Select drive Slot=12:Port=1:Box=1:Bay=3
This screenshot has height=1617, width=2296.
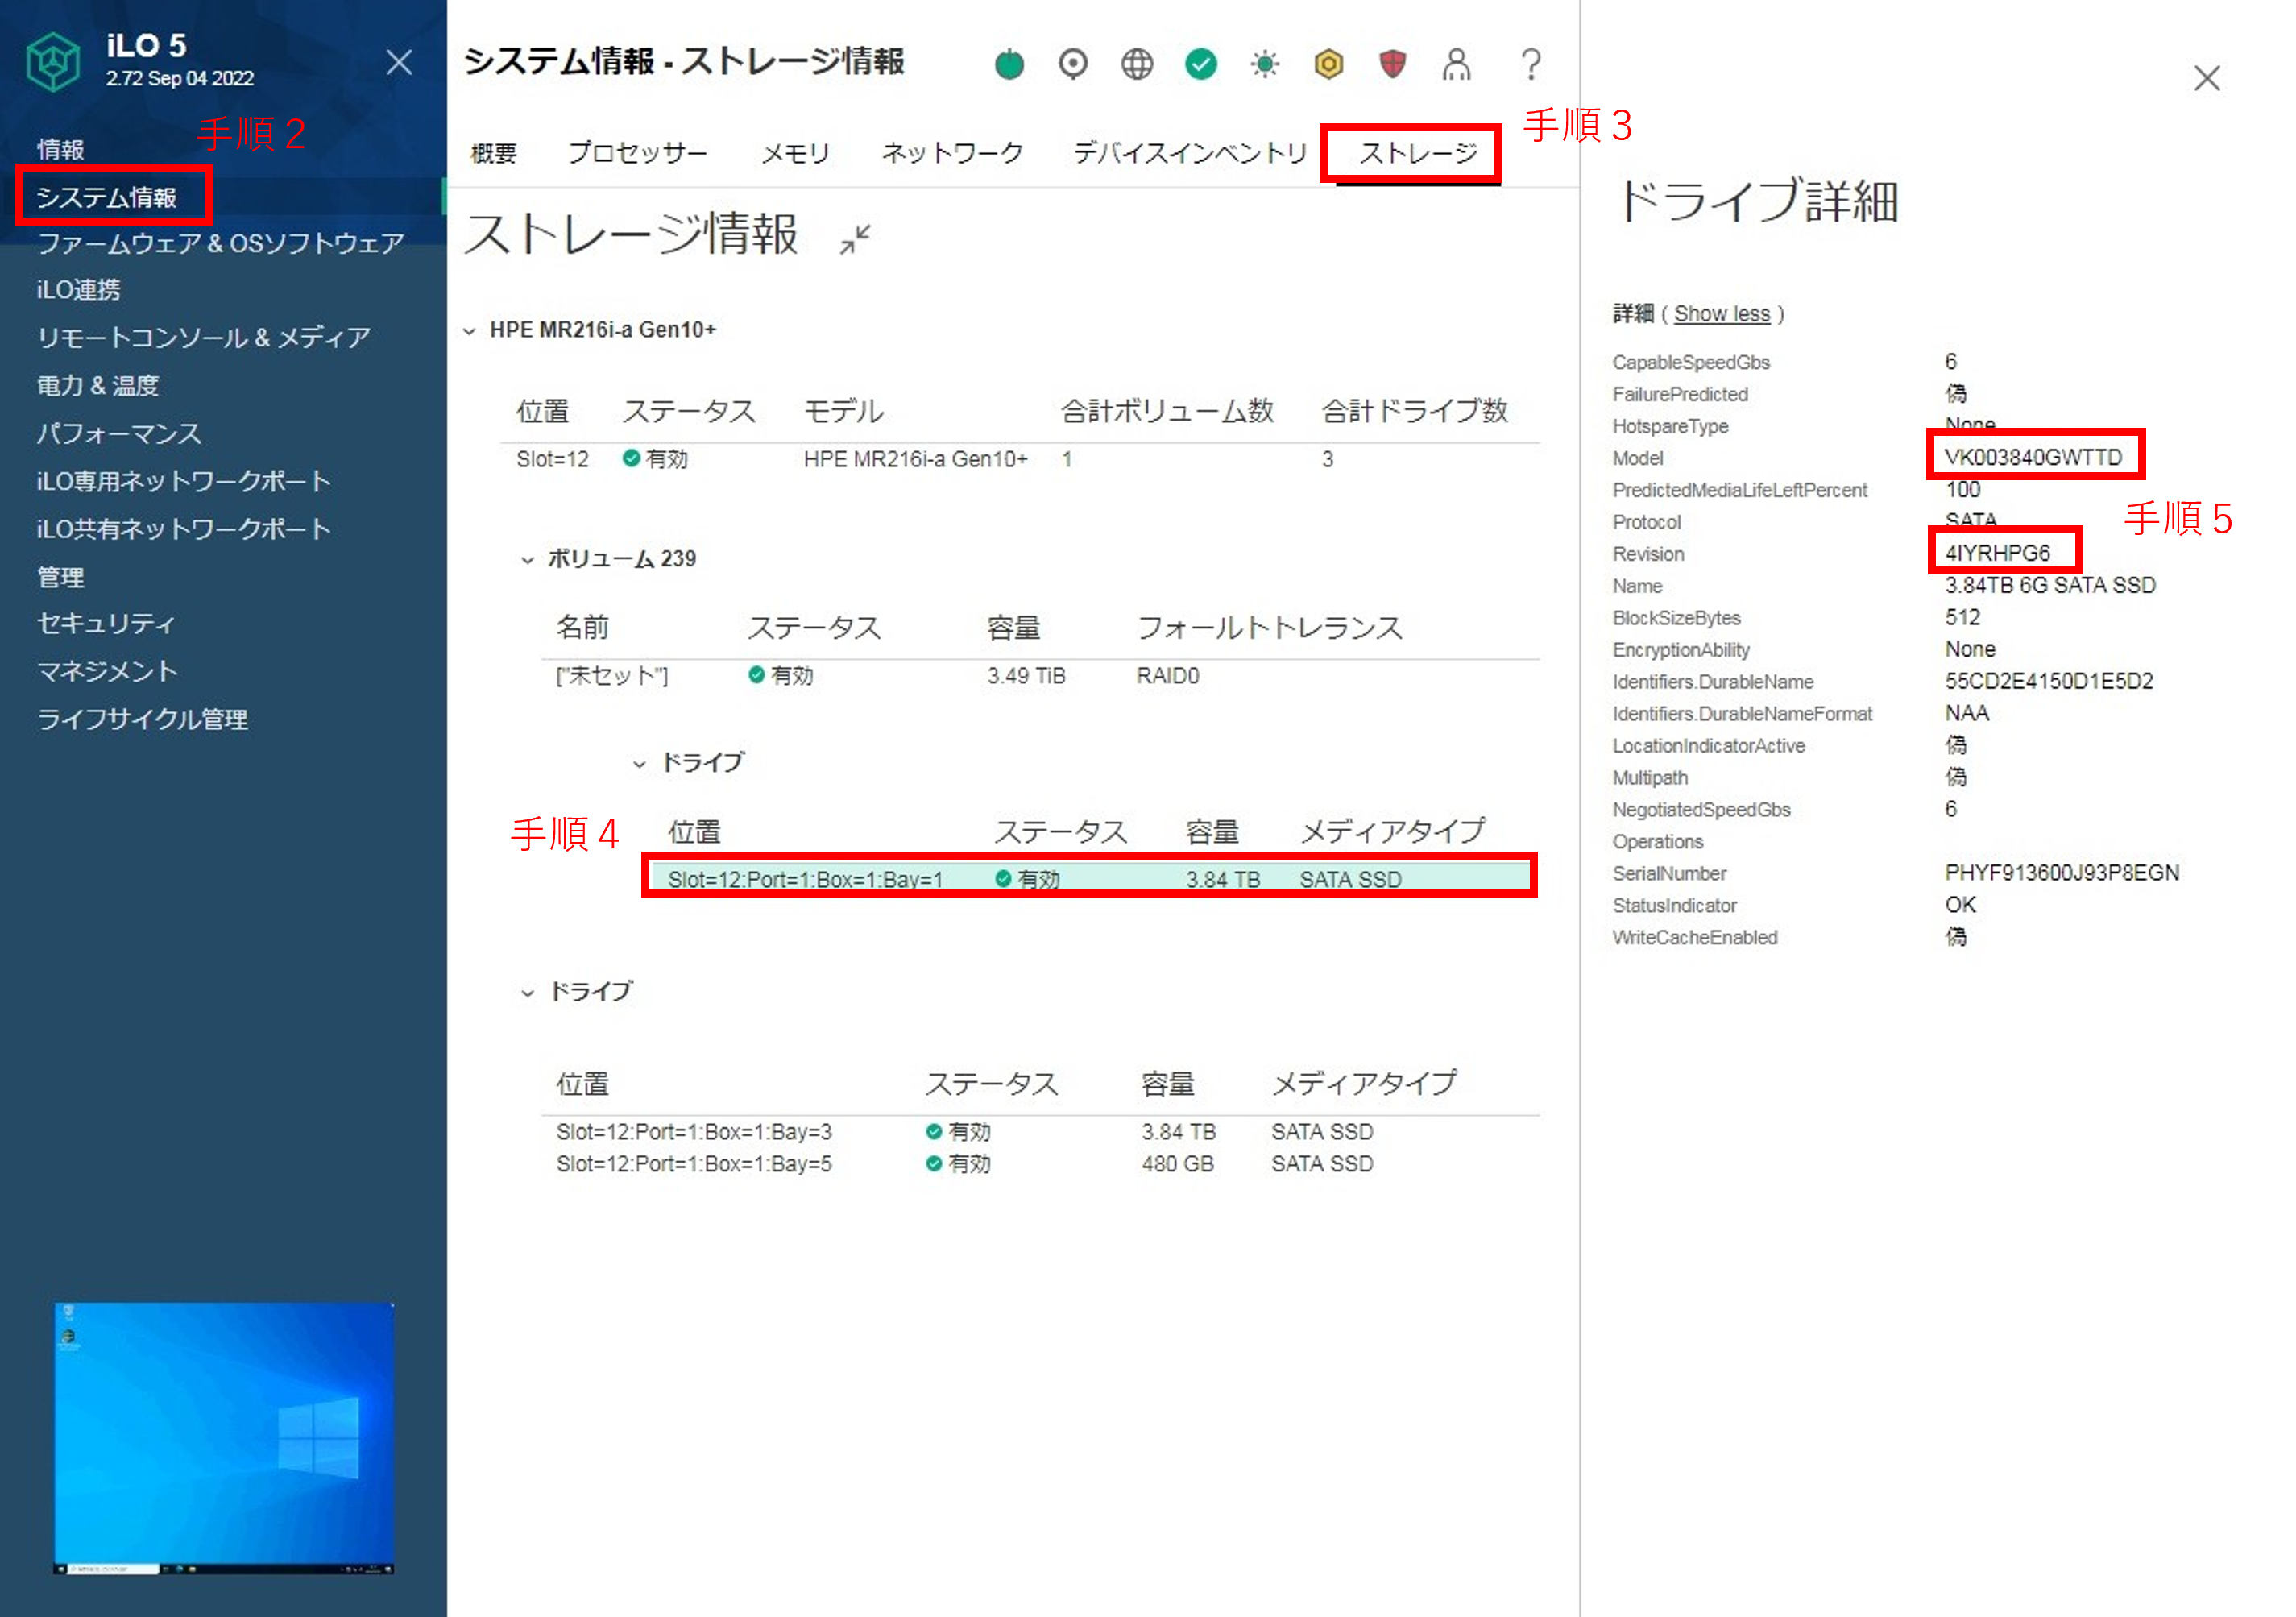(1040, 1132)
